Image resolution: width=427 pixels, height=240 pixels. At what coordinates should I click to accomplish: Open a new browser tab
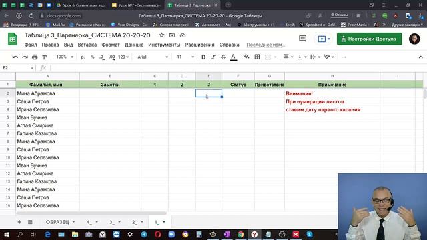click(x=228, y=5)
